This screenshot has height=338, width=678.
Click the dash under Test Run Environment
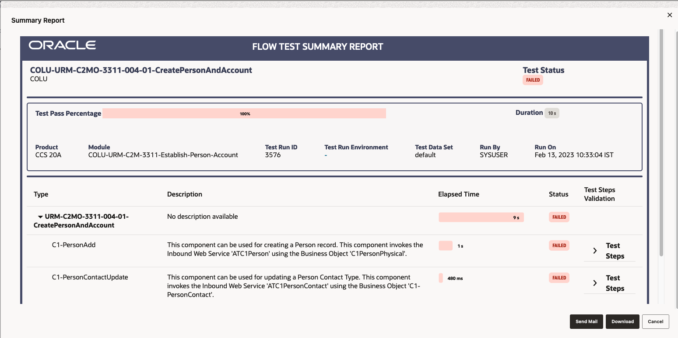(325, 155)
